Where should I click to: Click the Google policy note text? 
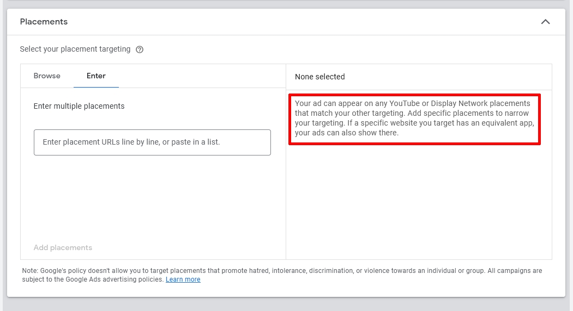[273, 271]
